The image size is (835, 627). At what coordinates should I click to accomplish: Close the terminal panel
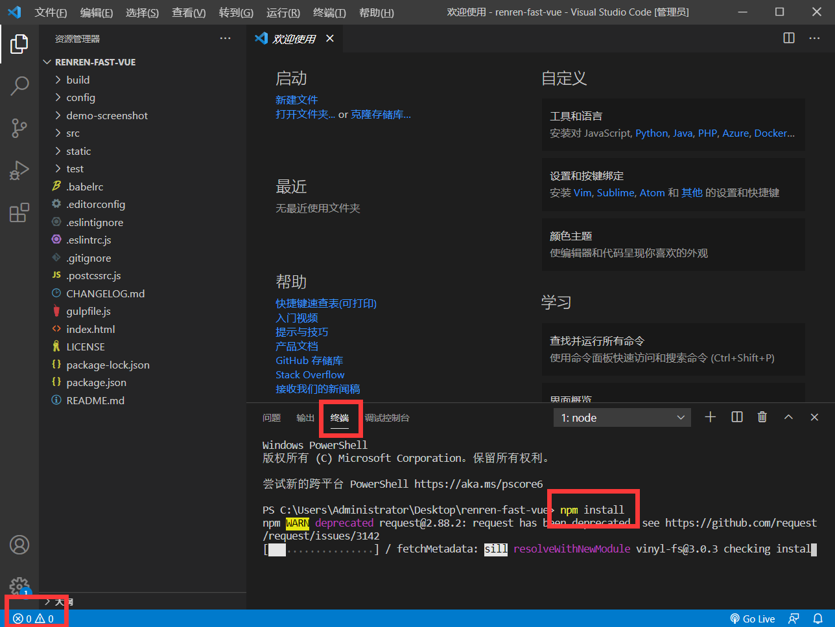(814, 417)
